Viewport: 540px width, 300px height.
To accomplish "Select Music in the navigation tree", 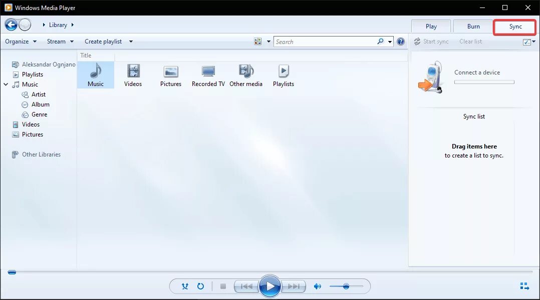I will coord(25,84).
